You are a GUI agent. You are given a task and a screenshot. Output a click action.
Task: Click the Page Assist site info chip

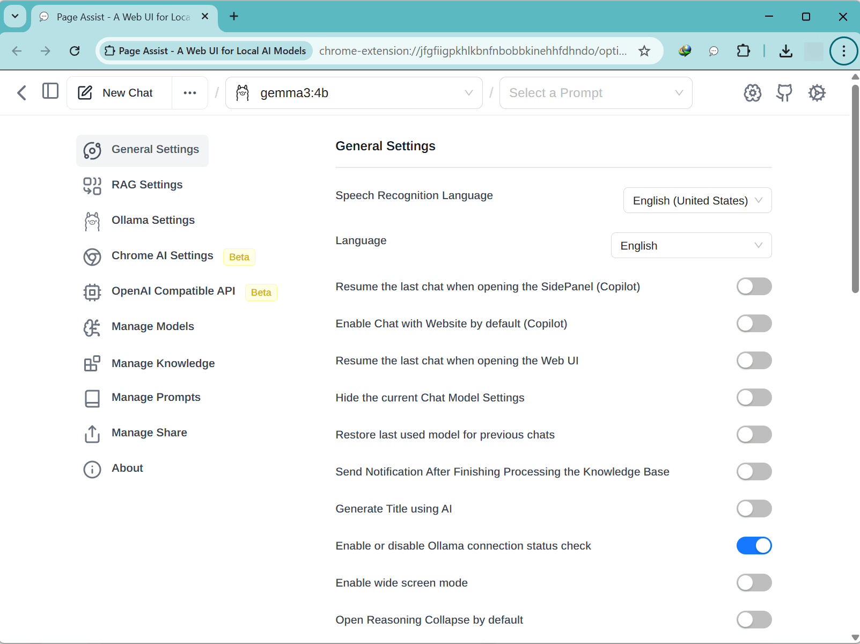click(x=205, y=51)
